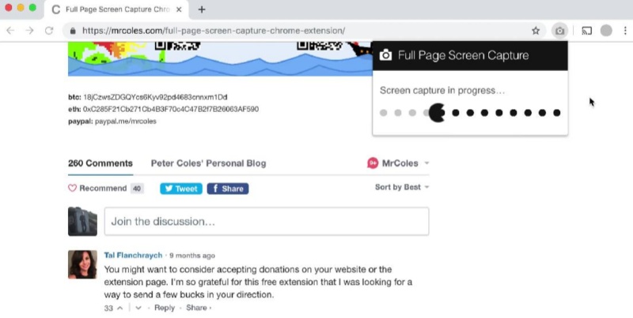633x318 pixels.
Task: Open a new tab with the plus icon
Action: [202, 9]
